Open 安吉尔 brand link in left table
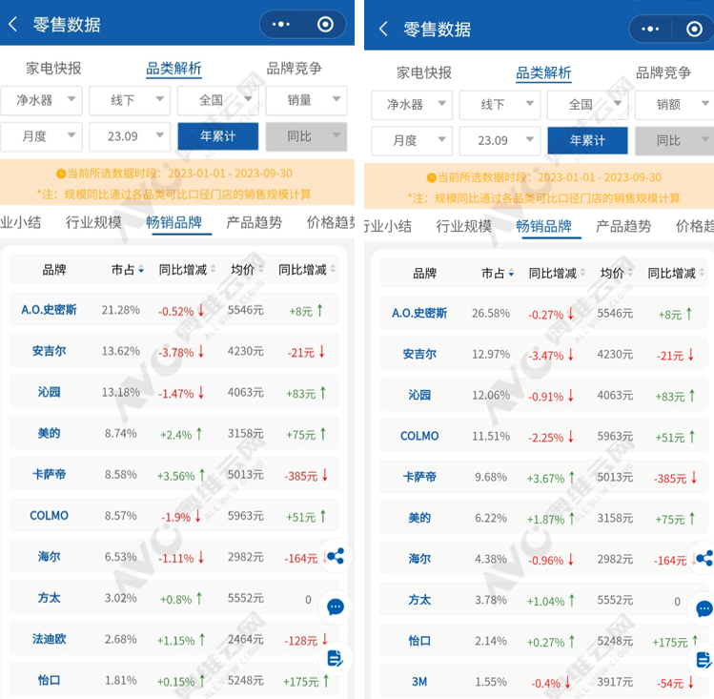Viewport: 714px width, 699px height. coord(49,351)
